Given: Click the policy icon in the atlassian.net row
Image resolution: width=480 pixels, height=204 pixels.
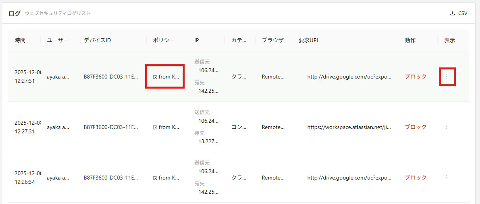Looking at the screenshot, I should tap(155, 127).
